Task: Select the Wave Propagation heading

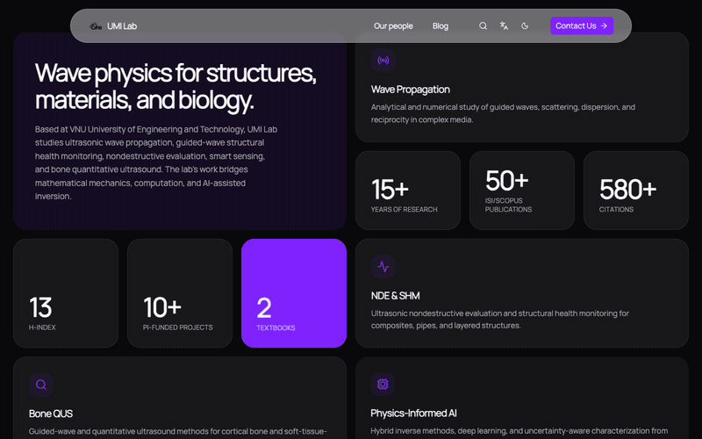Action: click(x=410, y=90)
